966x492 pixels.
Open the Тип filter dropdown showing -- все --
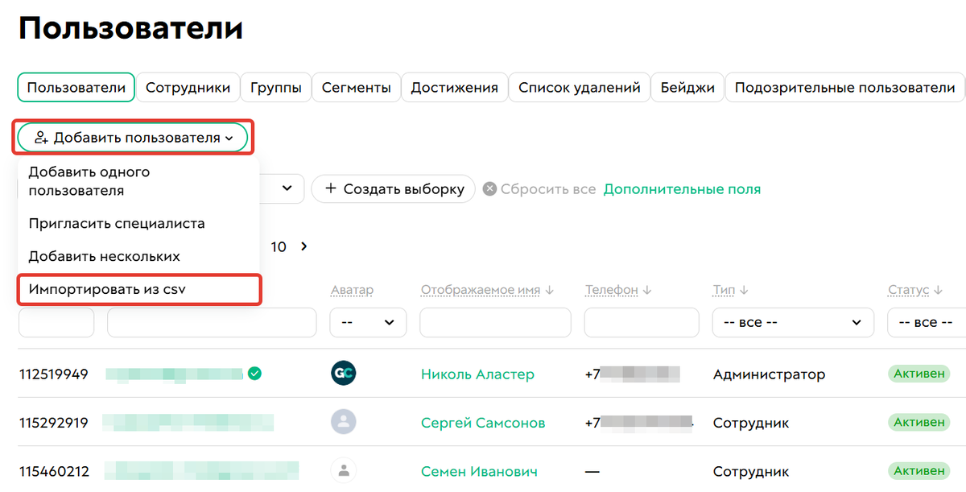(x=793, y=322)
